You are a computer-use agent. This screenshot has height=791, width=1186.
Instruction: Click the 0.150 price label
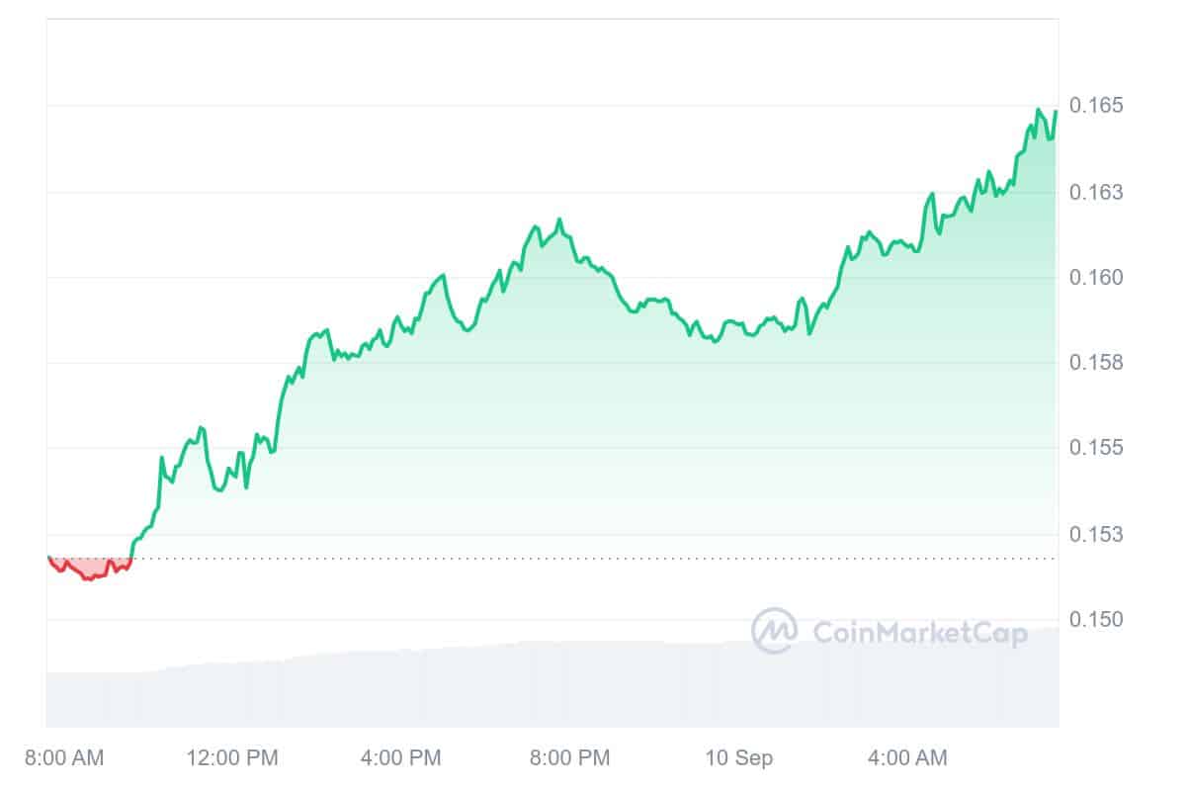[x=1096, y=620]
